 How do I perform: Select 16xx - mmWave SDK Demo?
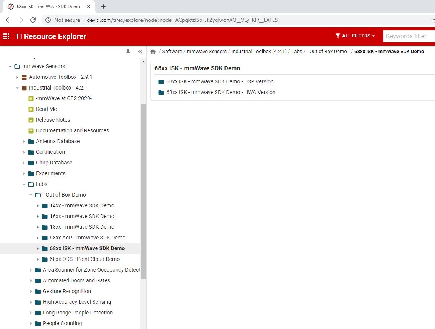pos(82,216)
